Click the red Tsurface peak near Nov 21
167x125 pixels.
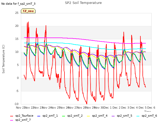(28, 22)
